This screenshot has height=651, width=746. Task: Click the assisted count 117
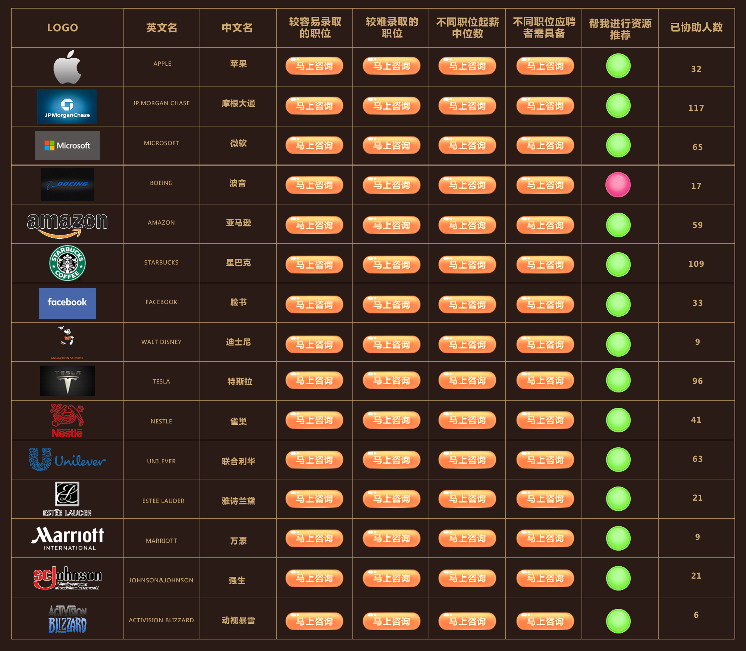coord(696,108)
